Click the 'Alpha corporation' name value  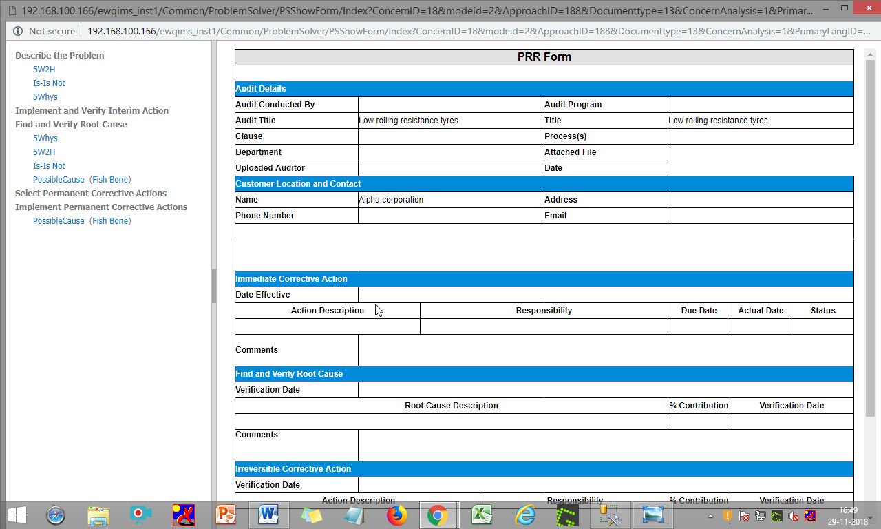pyautogui.click(x=391, y=200)
